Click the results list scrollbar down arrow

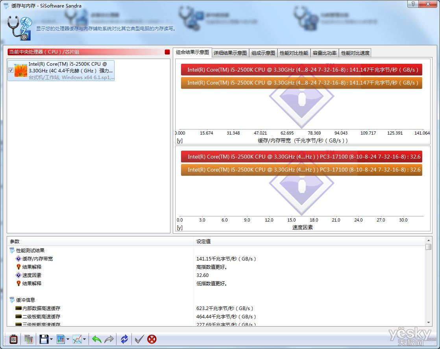coord(428,323)
